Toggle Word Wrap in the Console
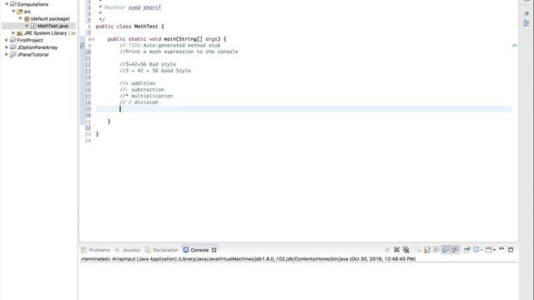 coord(436,250)
